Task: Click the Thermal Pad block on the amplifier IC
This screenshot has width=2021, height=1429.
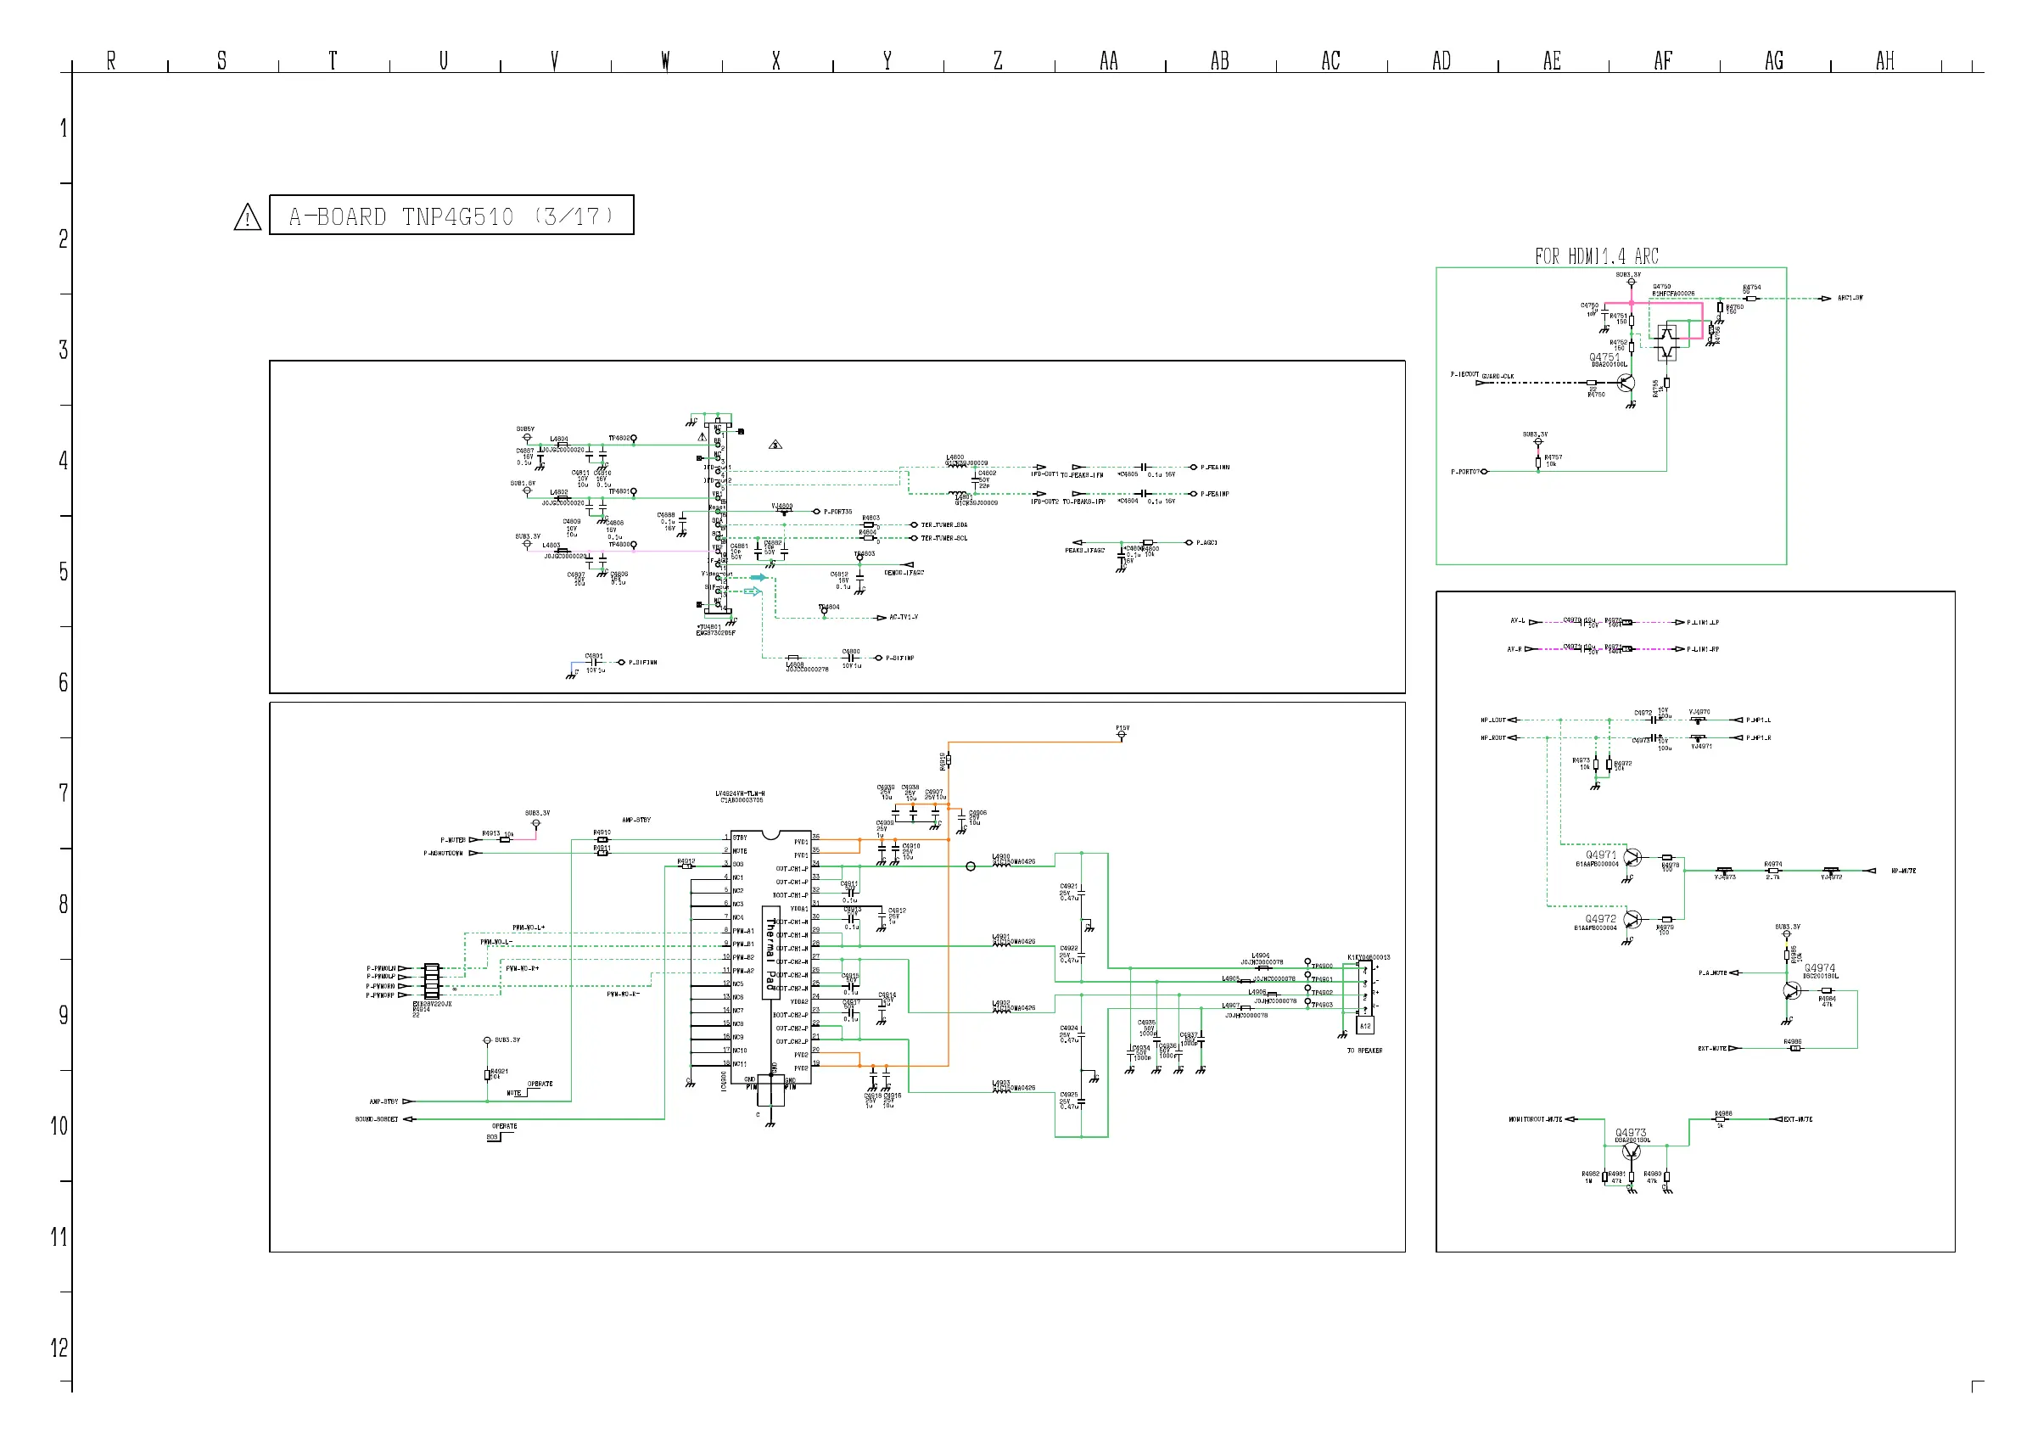Action: pos(771,954)
